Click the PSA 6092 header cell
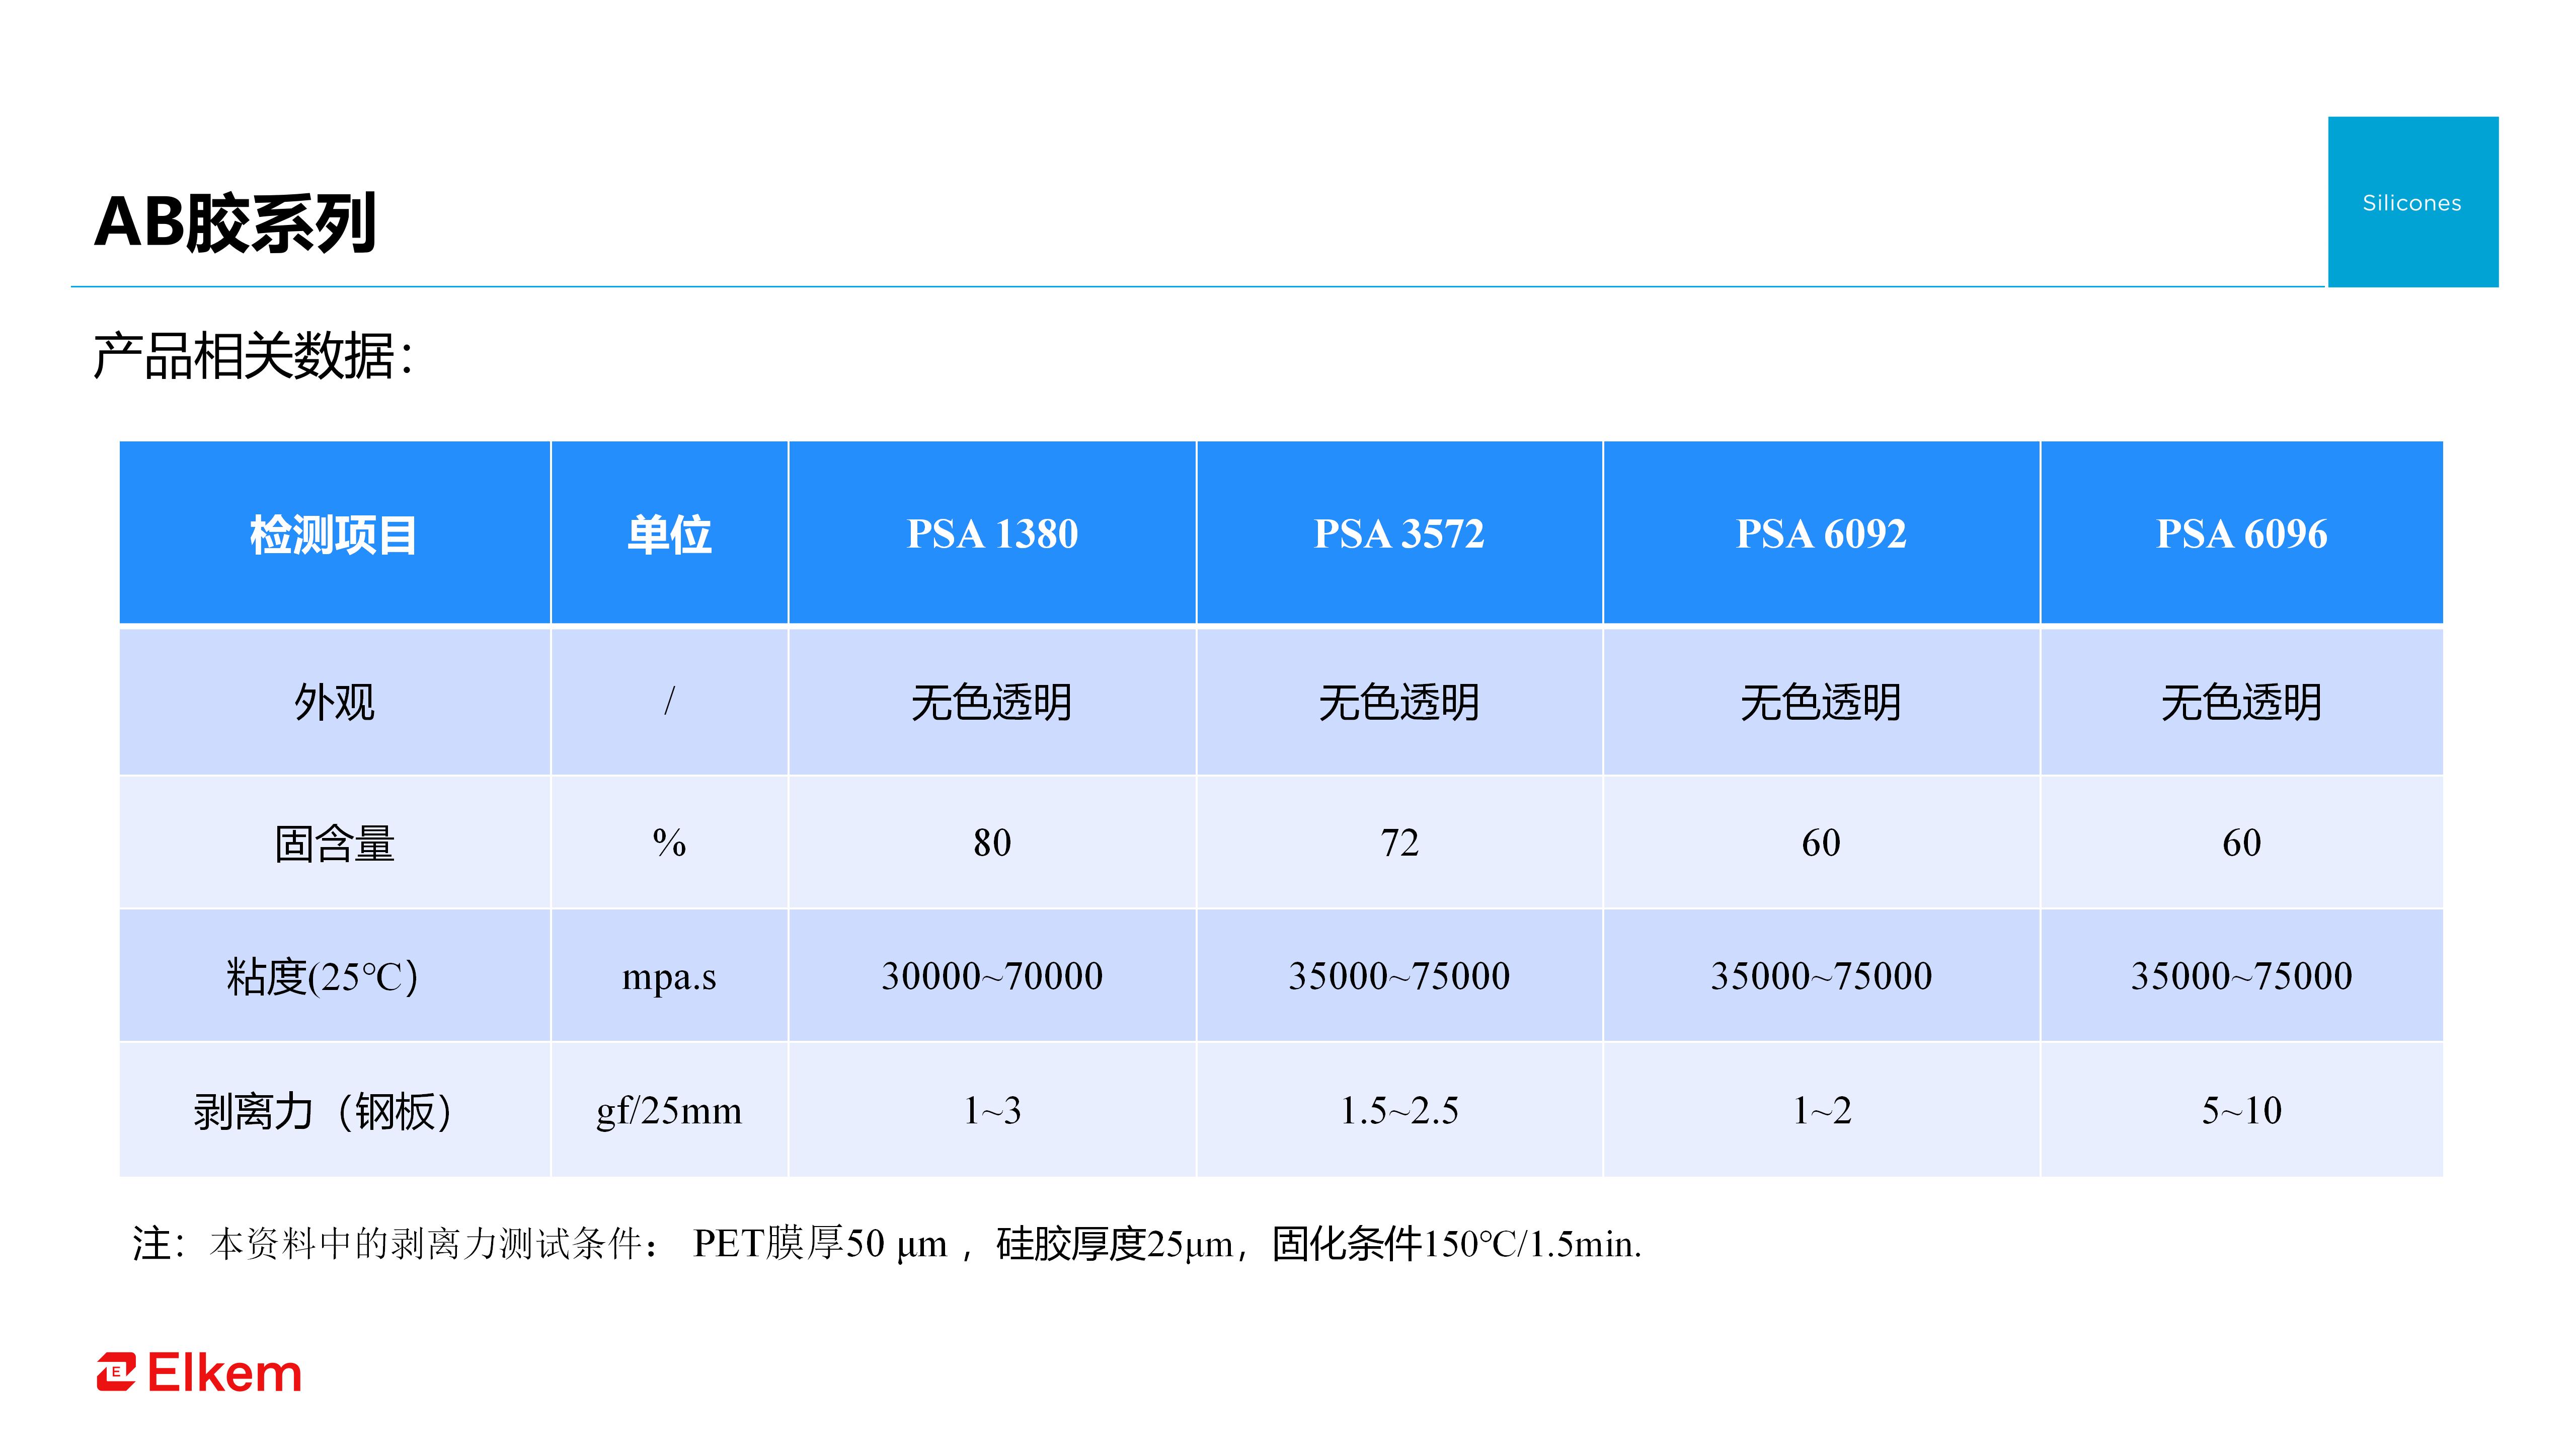2576x1449 pixels. (1820, 533)
